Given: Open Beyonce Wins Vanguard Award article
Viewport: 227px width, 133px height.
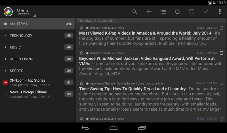Looking at the screenshot, I should [151, 64].
